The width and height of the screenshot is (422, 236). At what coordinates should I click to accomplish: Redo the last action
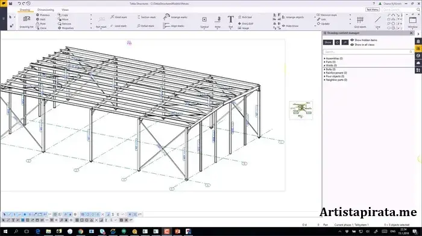pyautogui.click(x=24, y=4)
